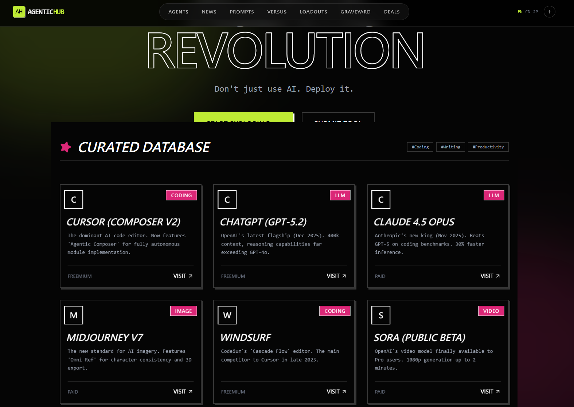Open the Versus page
Viewport: 574px width, 407px height.
point(277,12)
